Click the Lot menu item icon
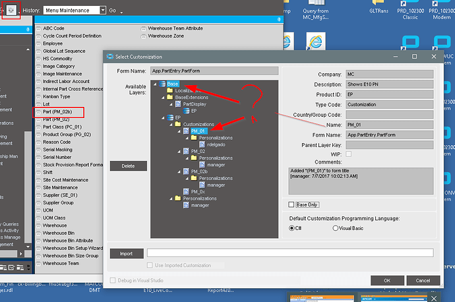Image resolution: width=455 pixels, height=302 pixels. pyautogui.click(x=39, y=104)
